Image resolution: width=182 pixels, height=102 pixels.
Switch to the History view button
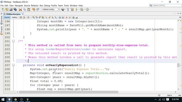pyautogui.click(x=15, y=17)
